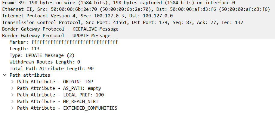
Task: Collapse the Path attributes tree node
Action: point(5,75)
